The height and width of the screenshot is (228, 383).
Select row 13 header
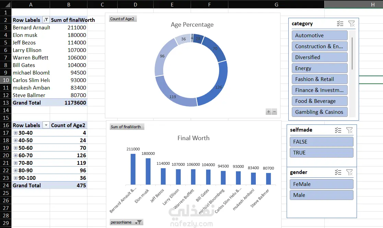pyautogui.click(x=5, y=103)
